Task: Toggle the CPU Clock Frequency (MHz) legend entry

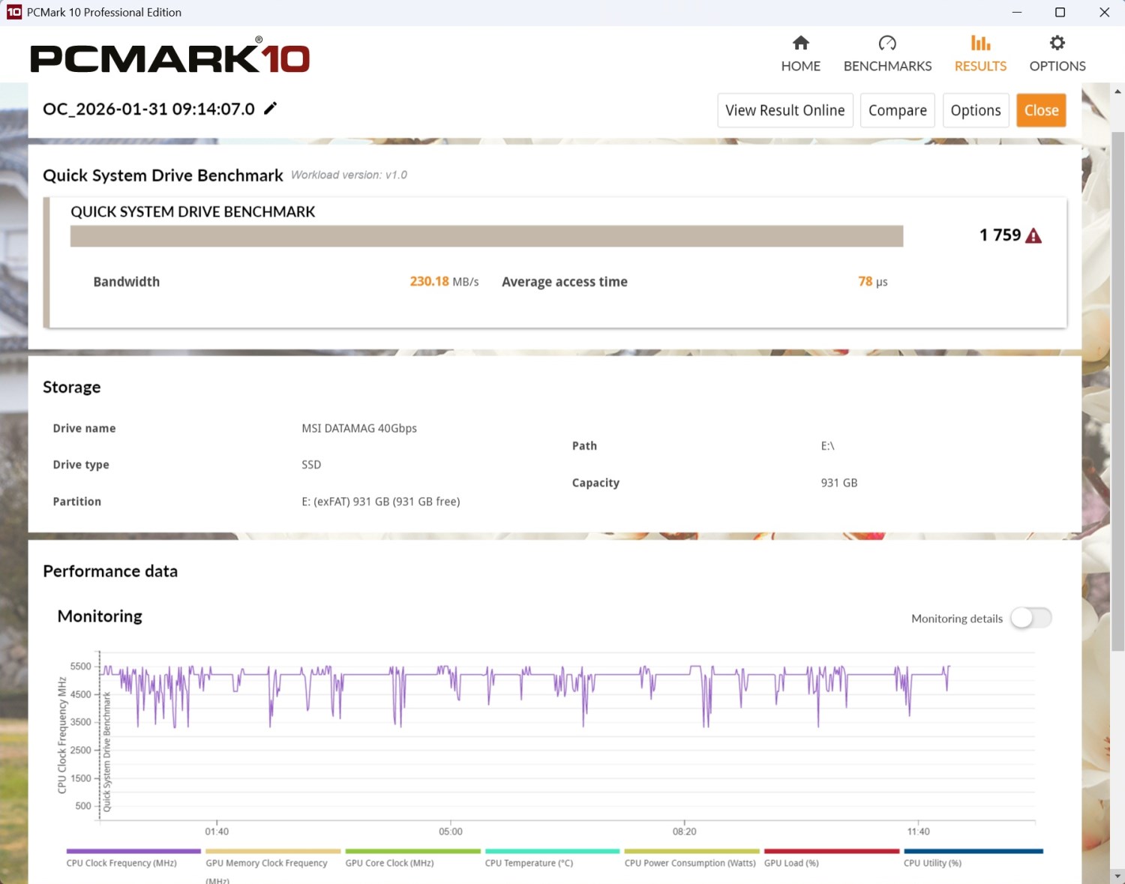Action: click(x=133, y=858)
